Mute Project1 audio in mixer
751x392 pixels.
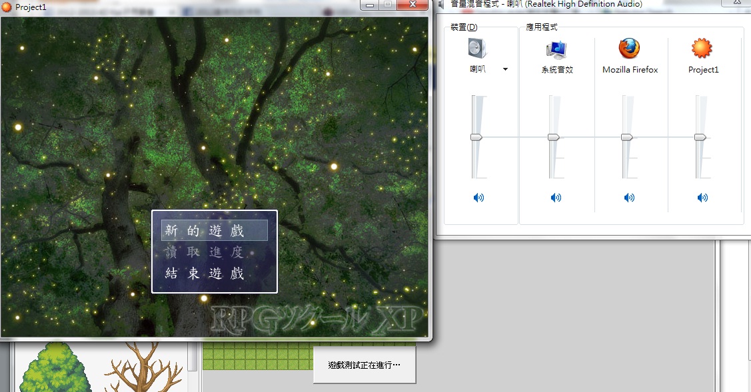coord(702,197)
